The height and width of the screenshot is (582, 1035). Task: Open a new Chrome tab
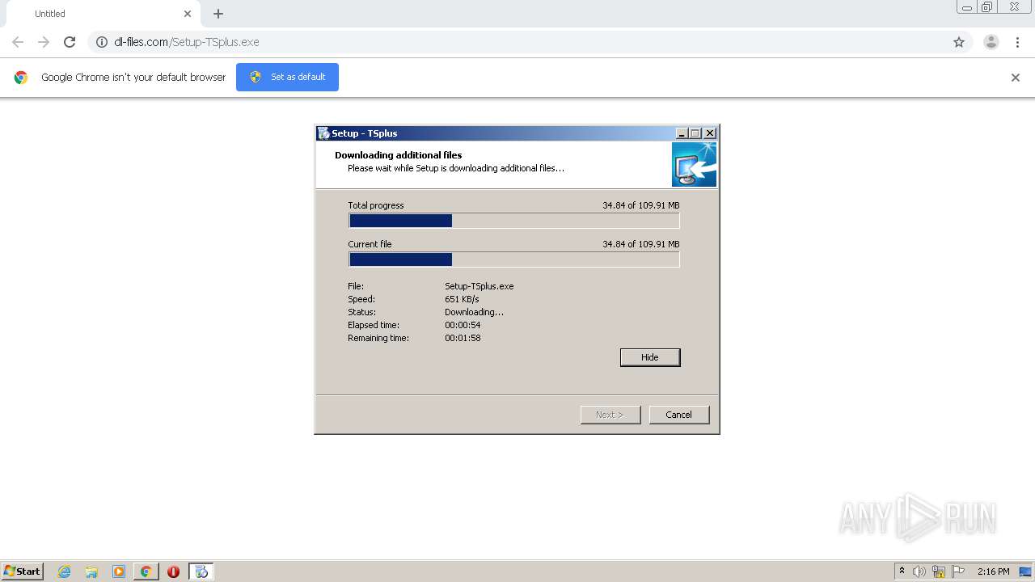tap(218, 14)
